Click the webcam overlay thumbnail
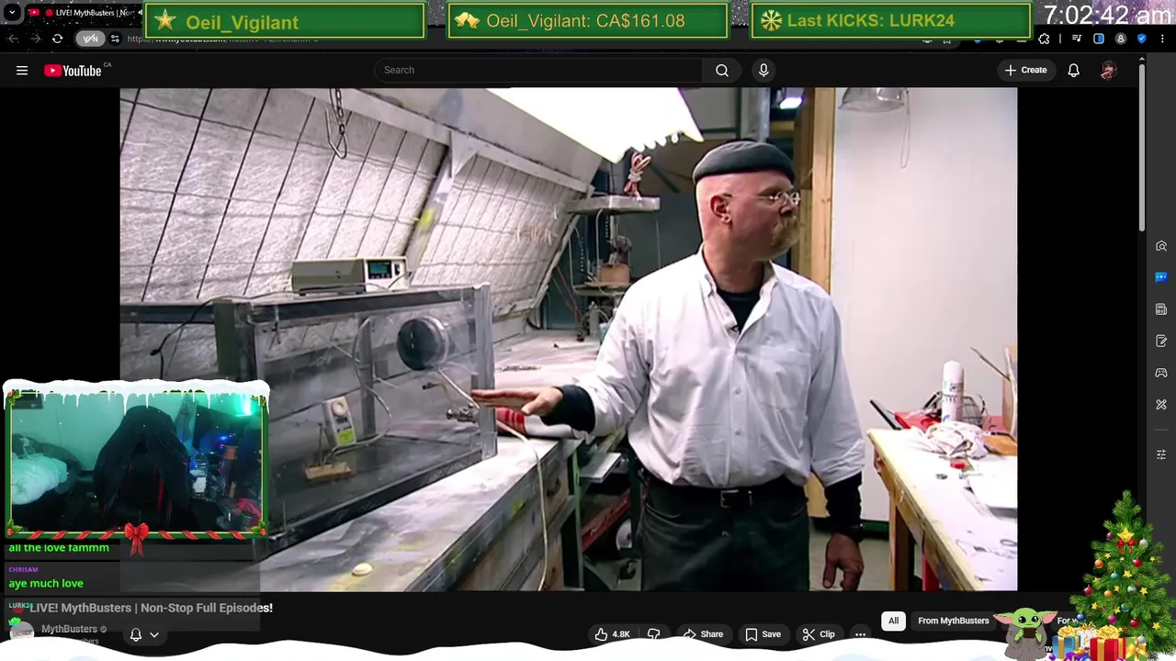1176x661 pixels. click(x=136, y=463)
